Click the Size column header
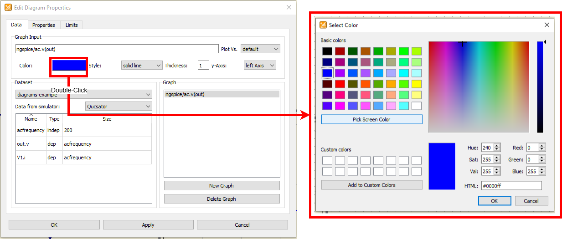Image resolution: width=562 pixels, height=239 pixels. coord(107,119)
